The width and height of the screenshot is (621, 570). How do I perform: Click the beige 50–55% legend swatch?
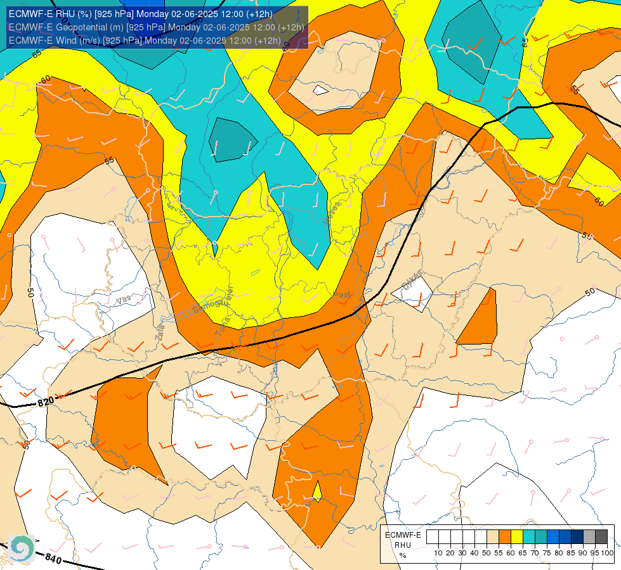coord(493,536)
